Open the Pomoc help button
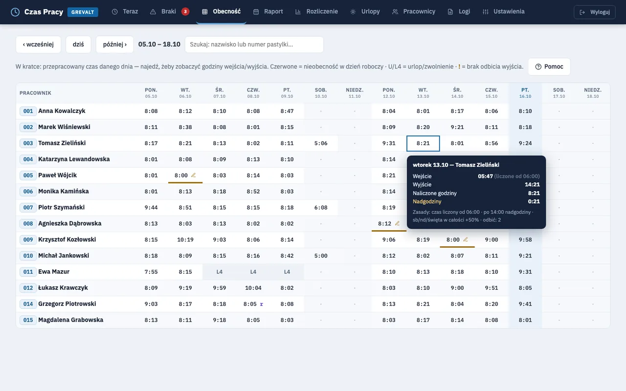 pos(549,66)
